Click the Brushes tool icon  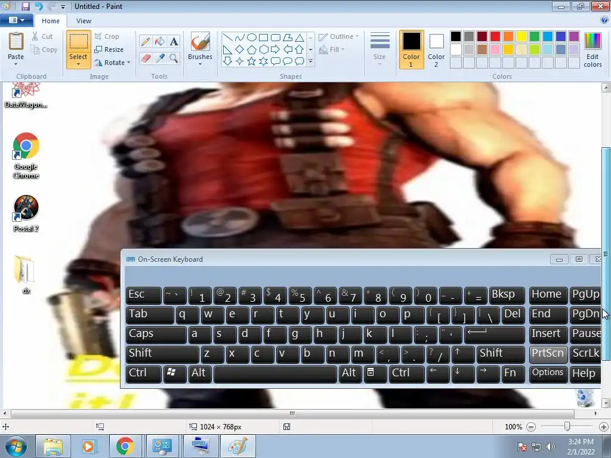click(200, 41)
